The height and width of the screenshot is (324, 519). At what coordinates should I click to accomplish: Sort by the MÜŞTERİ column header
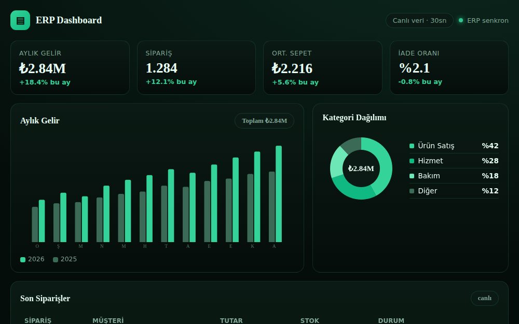point(108,320)
